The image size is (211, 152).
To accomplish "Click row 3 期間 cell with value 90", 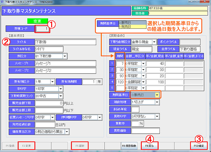I will coord(120,76).
